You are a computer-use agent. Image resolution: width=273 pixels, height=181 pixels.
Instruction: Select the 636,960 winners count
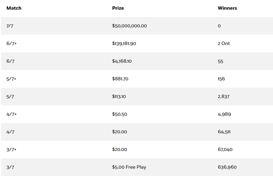coord(227,167)
